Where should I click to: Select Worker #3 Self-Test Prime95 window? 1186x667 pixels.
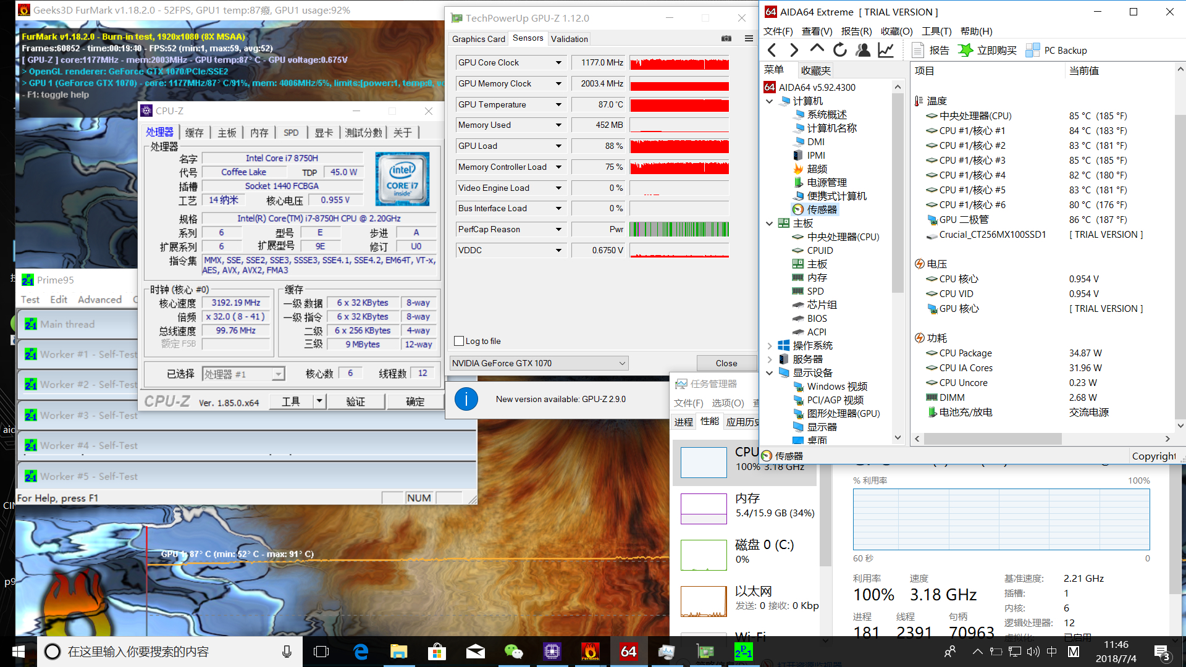[x=247, y=415]
